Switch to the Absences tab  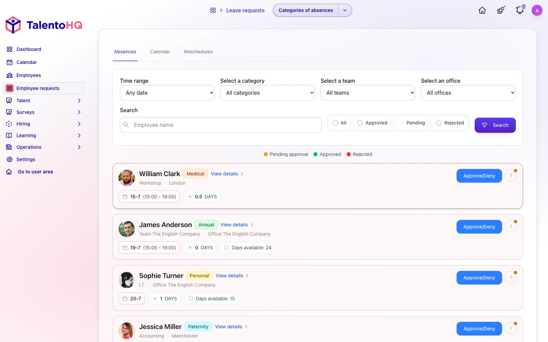(125, 52)
